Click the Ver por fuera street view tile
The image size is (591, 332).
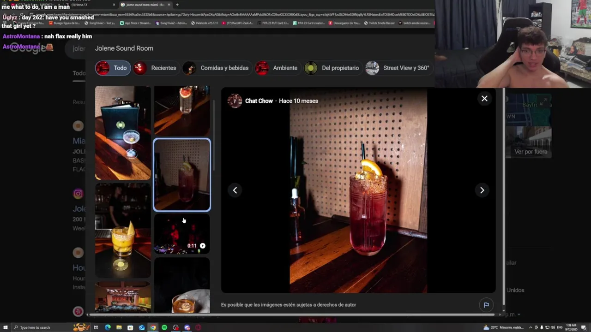[528, 142]
